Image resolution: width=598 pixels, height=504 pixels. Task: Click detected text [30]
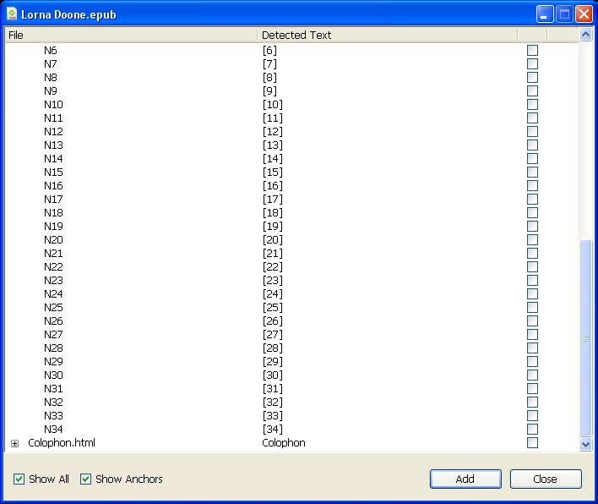click(273, 375)
